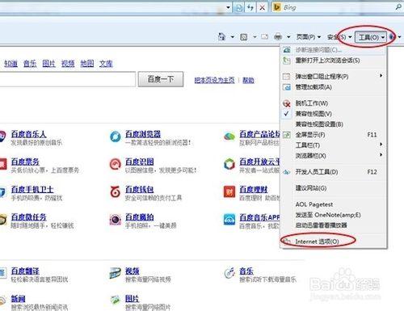
Task: Open the 页面(P) dropdown menu
Action: 309,37
